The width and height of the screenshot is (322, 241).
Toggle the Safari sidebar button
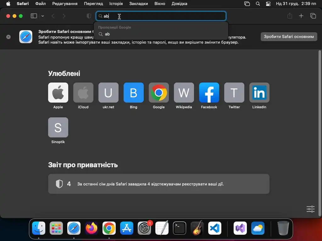click(34, 16)
